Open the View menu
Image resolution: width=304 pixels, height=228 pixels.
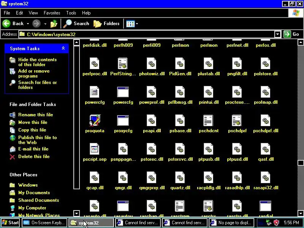point(33,13)
